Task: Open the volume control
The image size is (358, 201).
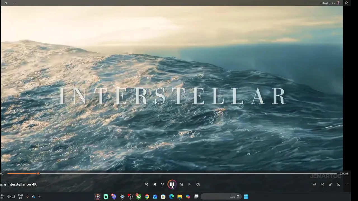Action: click(322, 184)
